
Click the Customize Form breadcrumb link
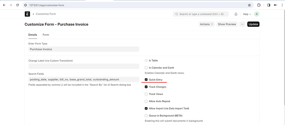tap(46, 14)
